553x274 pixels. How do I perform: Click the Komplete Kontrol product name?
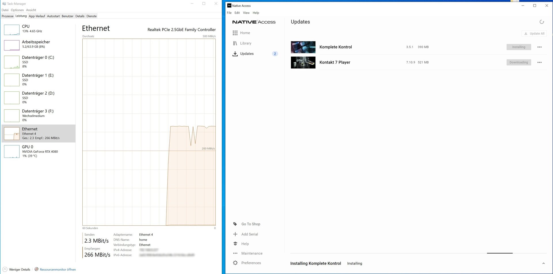pos(336,47)
